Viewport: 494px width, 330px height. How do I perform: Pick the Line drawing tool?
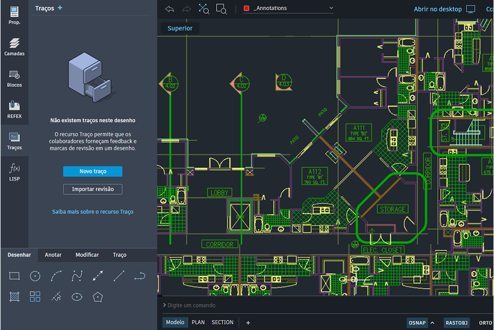pyautogui.click(x=120, y=276)
